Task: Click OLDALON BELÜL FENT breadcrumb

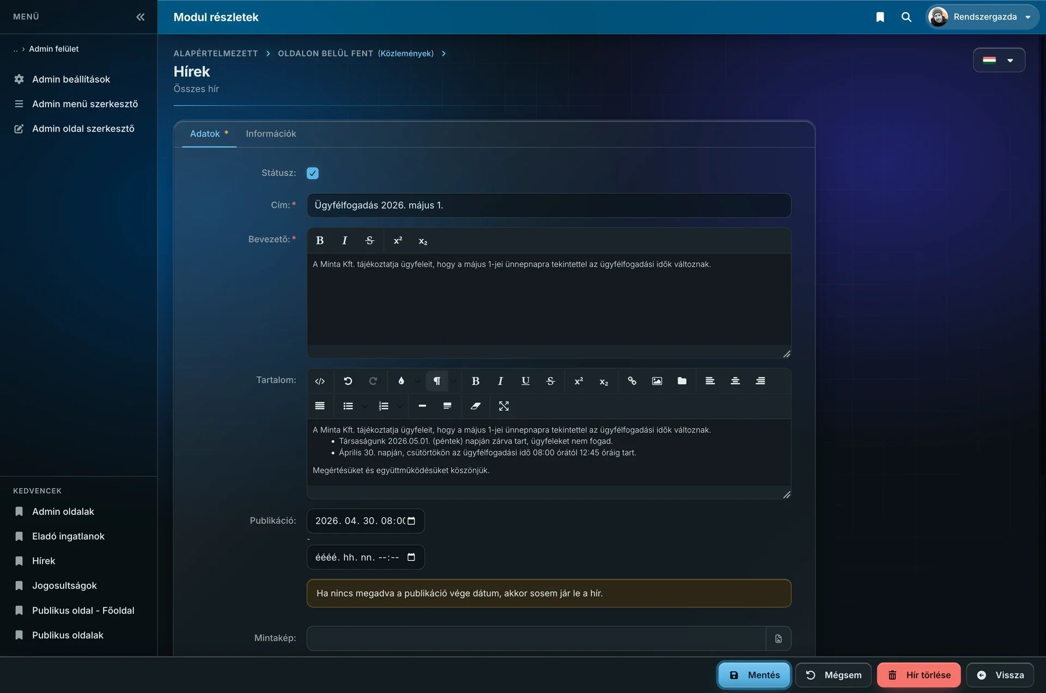Action: tap(325, 53)
